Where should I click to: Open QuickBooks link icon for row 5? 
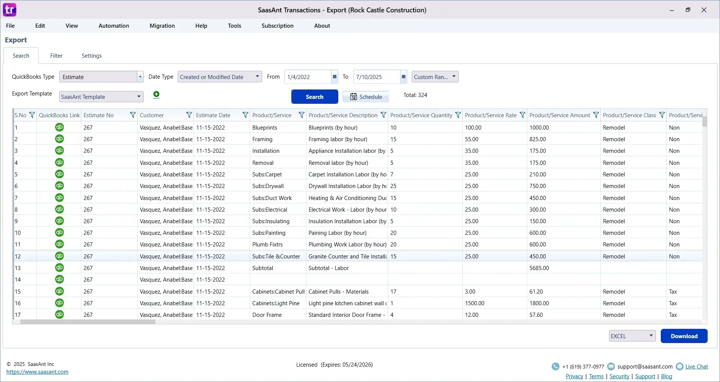click(x=59, y=174)
